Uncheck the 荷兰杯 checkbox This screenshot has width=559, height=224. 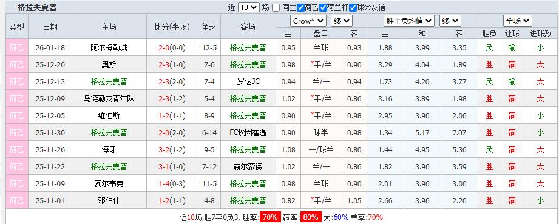[x=323, y=7]
